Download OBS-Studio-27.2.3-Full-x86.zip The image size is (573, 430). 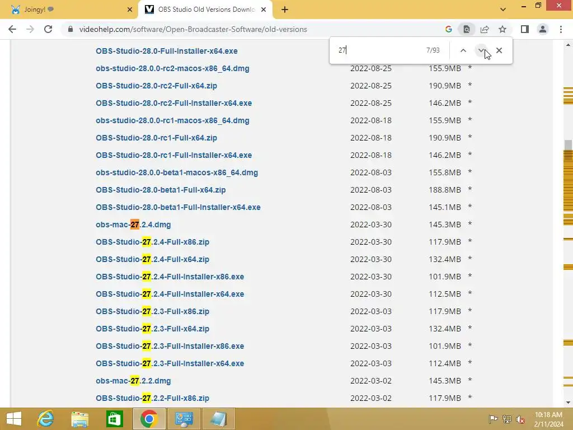coord(152,311)
